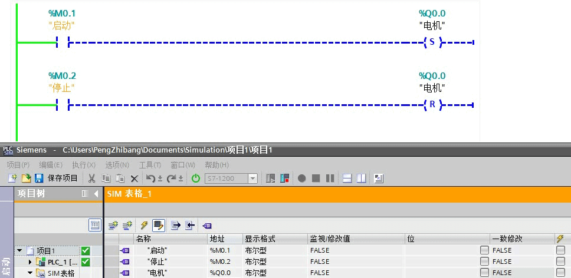
Task: Expand the PLC_1 tree node
Action: [30, 262]
